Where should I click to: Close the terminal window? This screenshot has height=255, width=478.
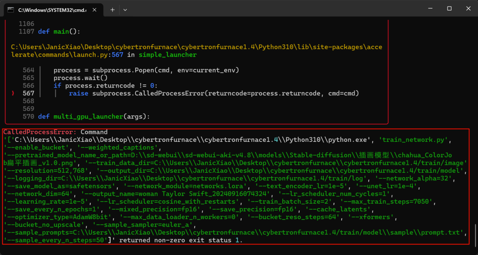coord(468,8)
